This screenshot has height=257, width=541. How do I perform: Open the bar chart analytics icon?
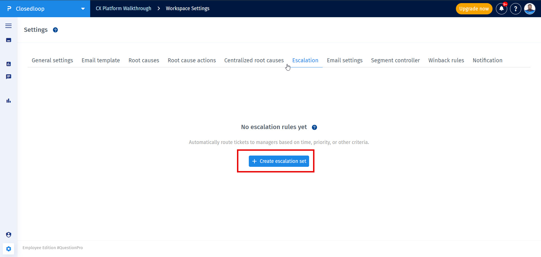tap(8, 101)
